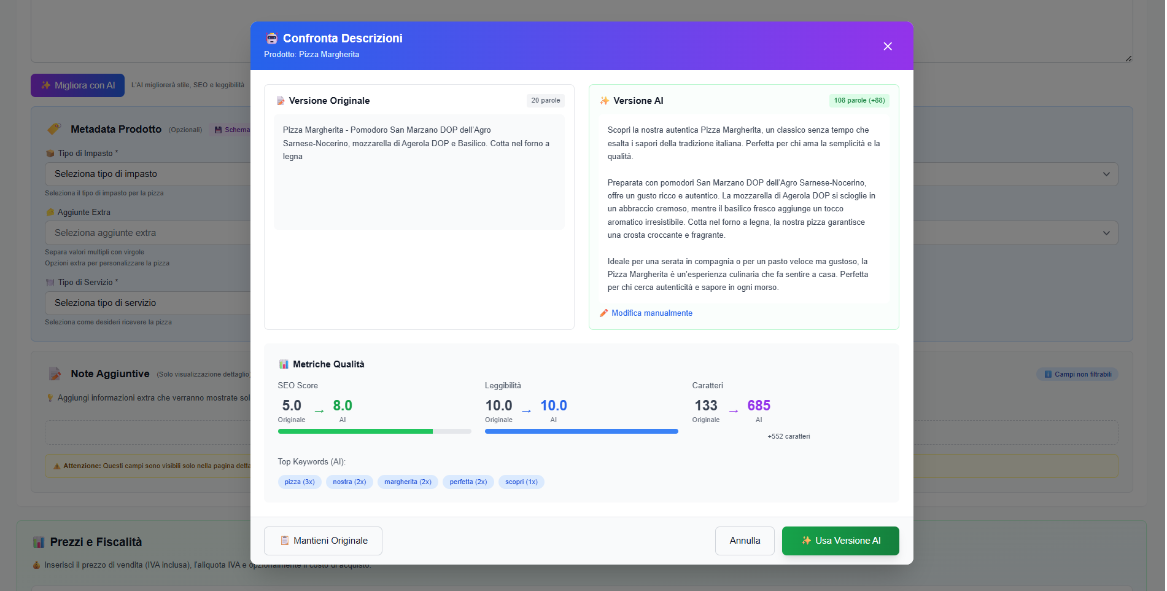Click the pencil icon beside Modifica manualmente
1167x591 pixels.
pyautogui.click(x=604, y=313)
